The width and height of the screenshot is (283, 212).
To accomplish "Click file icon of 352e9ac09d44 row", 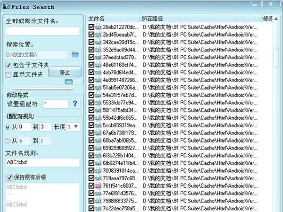I will point(98,50).
